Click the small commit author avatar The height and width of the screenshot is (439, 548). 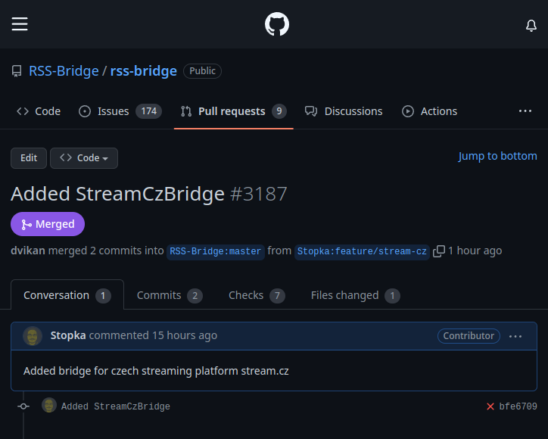pyautogui.click(x=49, y=406)
